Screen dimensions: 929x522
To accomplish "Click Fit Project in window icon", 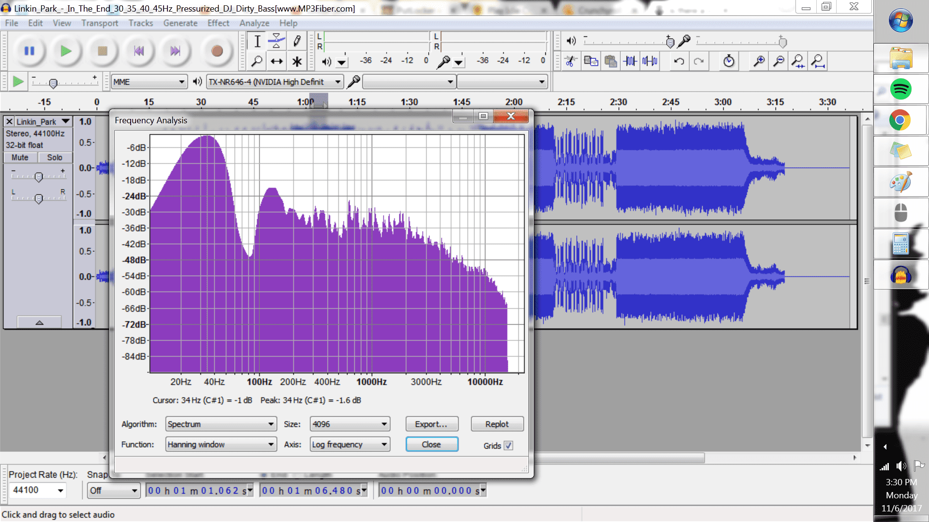I will (x=818, y=61).
